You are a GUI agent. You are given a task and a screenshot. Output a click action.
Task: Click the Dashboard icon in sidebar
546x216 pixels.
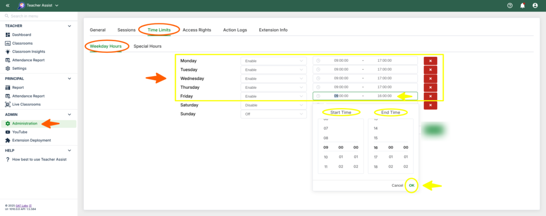coord(7,35)
